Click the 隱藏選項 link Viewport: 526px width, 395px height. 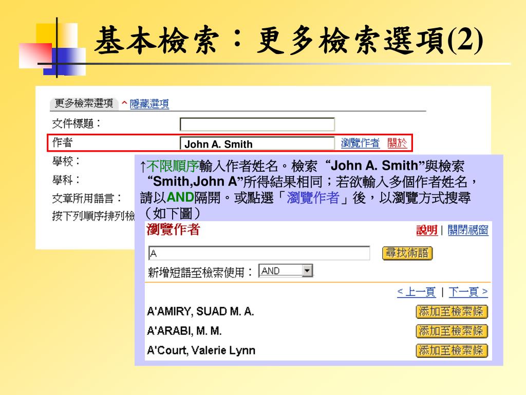point(149,104)
